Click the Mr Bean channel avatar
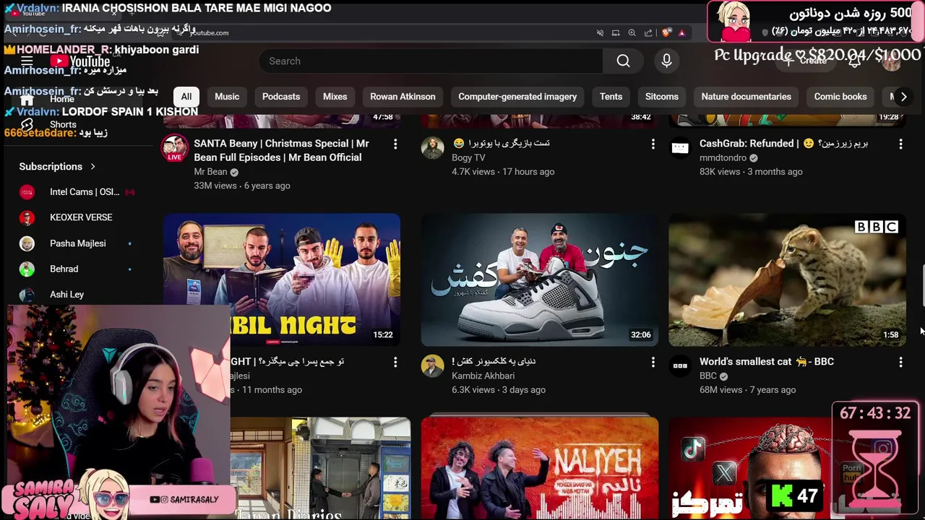This screenshot has height=520, width=925. (174, 148)
